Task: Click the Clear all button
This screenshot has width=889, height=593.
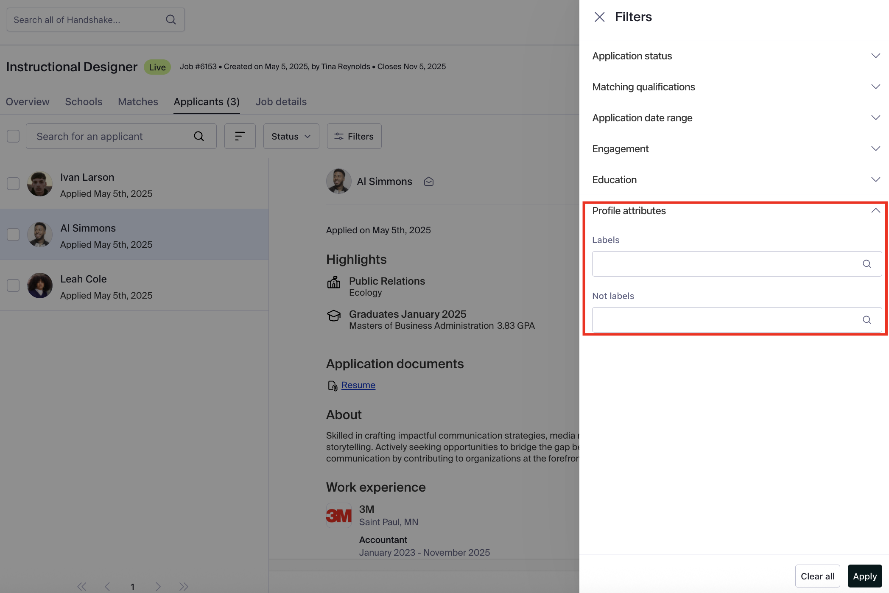Action: tap(817, 576)
